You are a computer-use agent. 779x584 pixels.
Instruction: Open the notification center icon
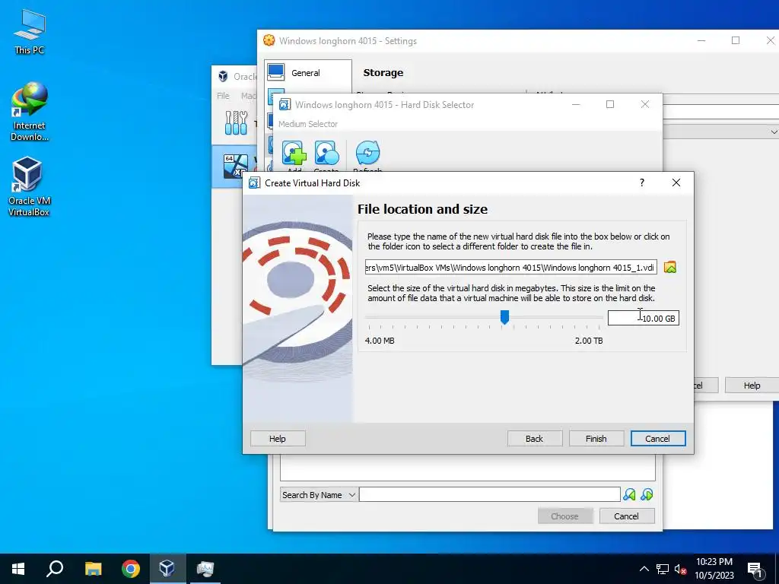pos(754,569)
